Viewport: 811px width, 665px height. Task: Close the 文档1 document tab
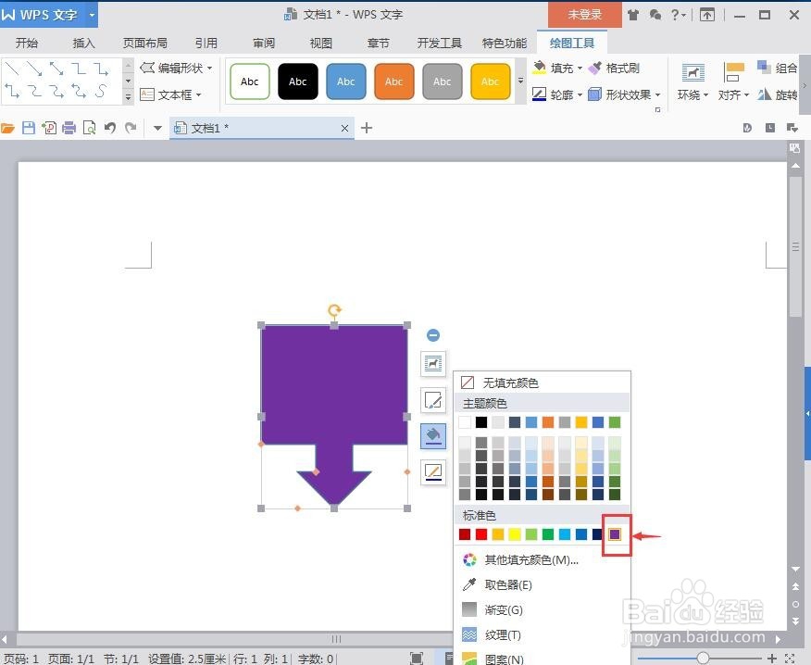pyautogui.click(x=344, y=129)
